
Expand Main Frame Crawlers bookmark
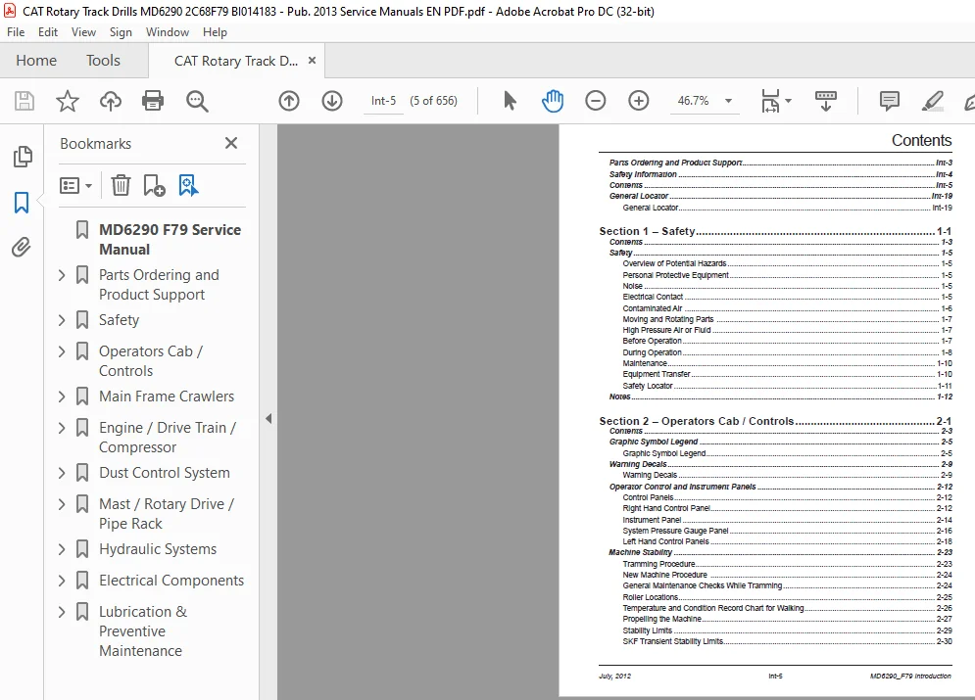point(62,397)
